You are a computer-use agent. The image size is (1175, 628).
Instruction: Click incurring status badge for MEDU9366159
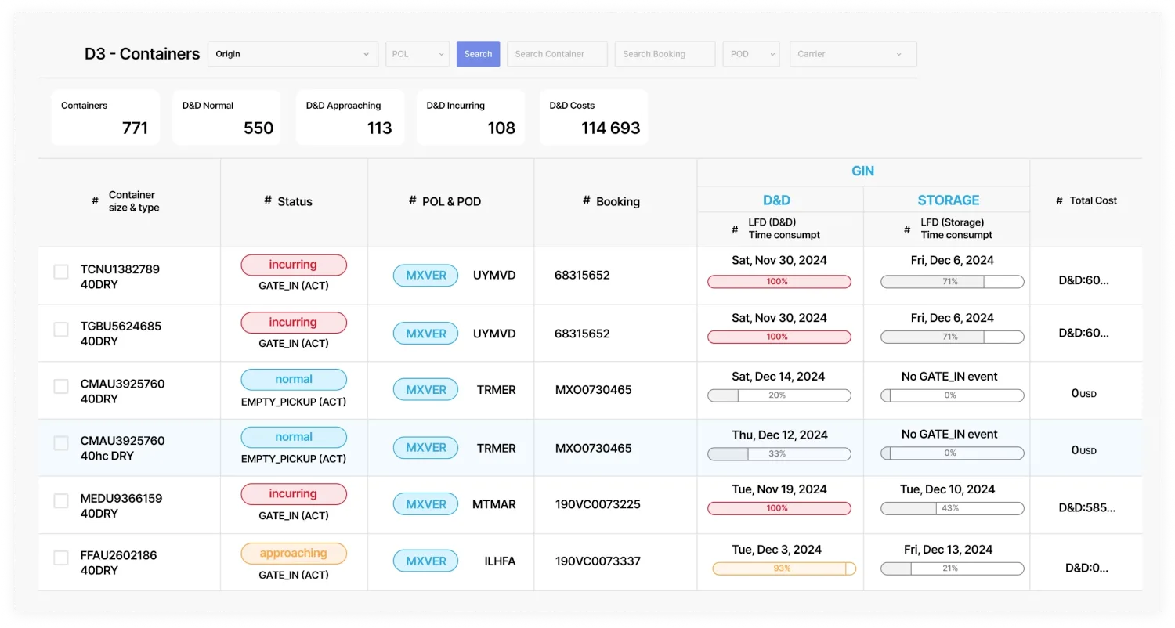click(294, 494)
